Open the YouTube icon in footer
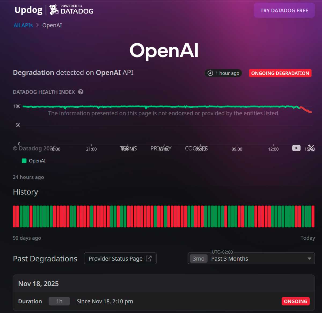 pyautogui.click(x=296, y=148)
